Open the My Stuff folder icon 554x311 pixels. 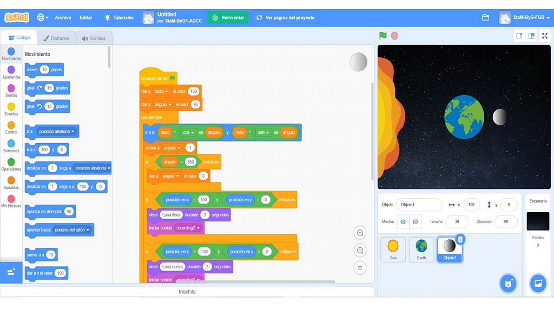[x=485, y=17]
